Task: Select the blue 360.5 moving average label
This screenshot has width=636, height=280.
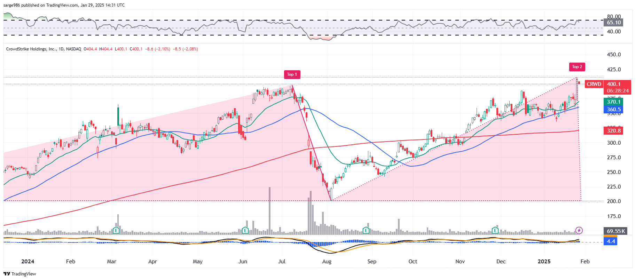Action: [614, 110]
